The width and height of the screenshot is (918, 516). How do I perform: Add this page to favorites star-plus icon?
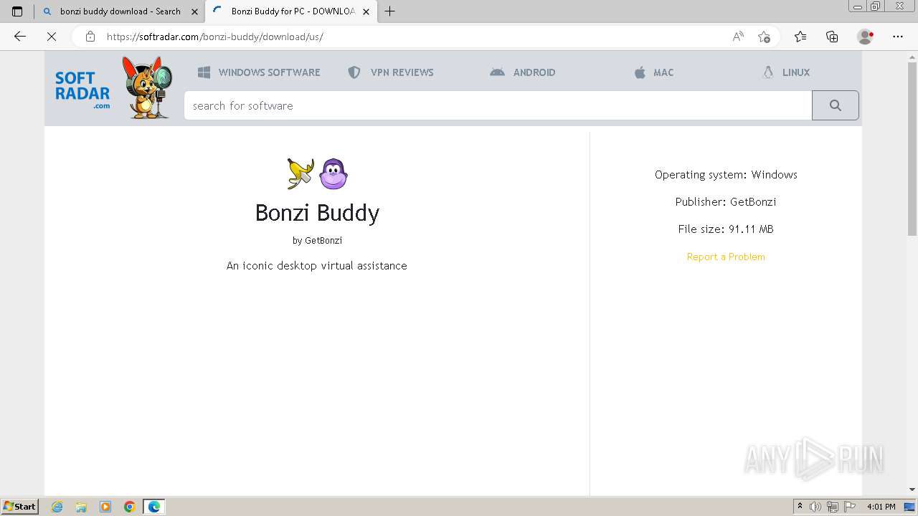[x=764, y=37]
